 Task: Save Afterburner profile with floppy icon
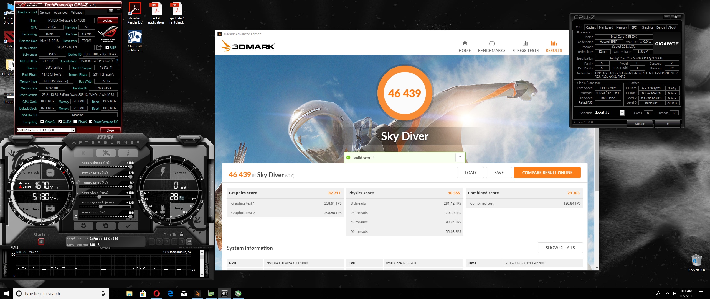click(189, 242)
